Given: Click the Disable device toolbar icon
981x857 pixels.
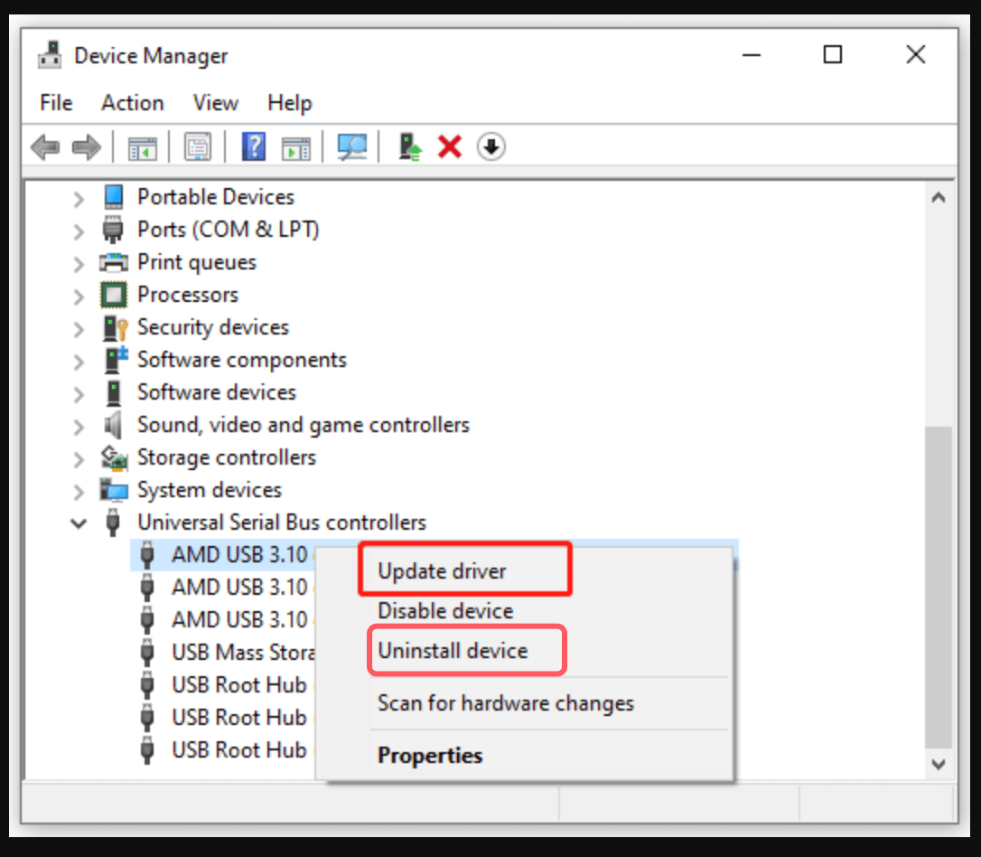Looking at the screenshot, I should coord(490,146).
